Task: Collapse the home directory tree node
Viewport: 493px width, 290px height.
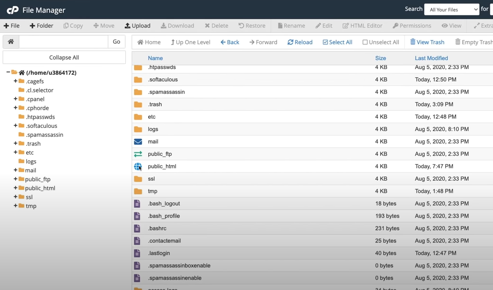Action: click(7, 72)
